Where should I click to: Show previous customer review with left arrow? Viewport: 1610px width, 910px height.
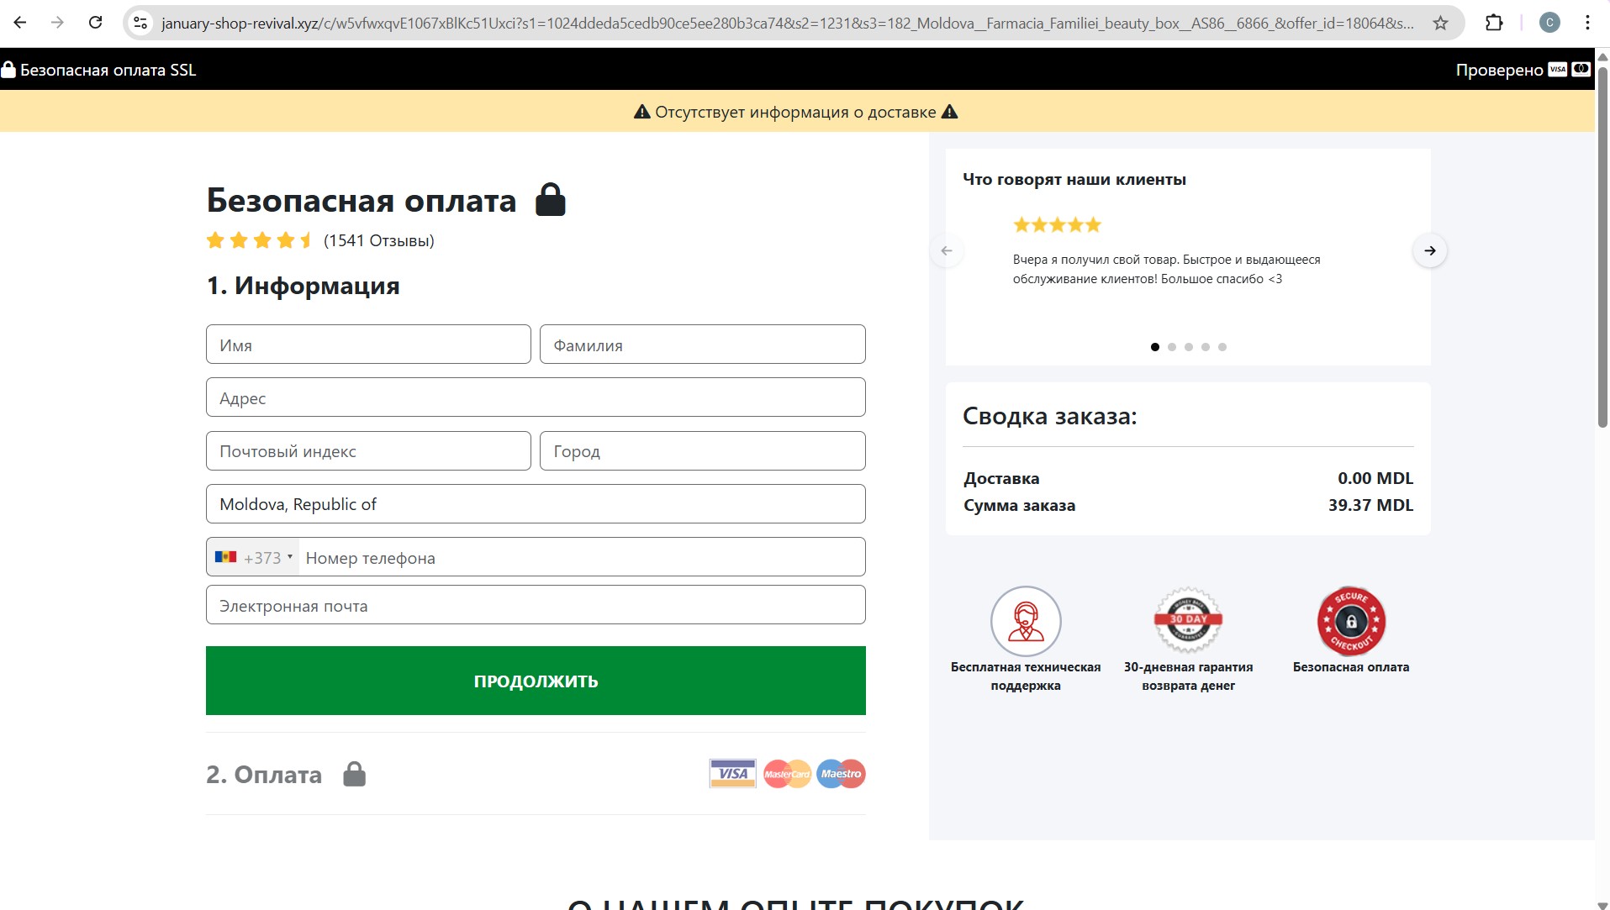[x=947, y=250]
